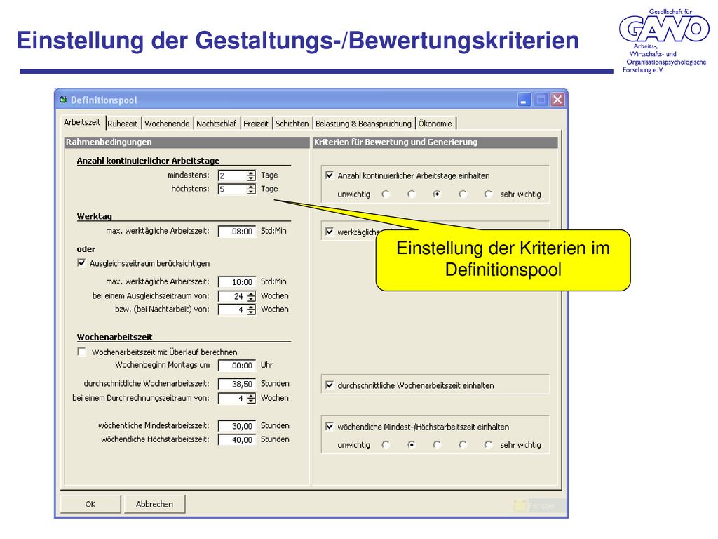Go to the Schichten tab
Viewport: 718px width, 539px height.
pyautogui.click(x=292, y=124)
